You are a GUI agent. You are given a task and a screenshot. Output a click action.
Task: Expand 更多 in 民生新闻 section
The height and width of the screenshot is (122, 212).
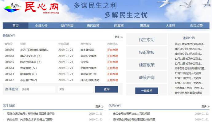(x=99, y=106)
